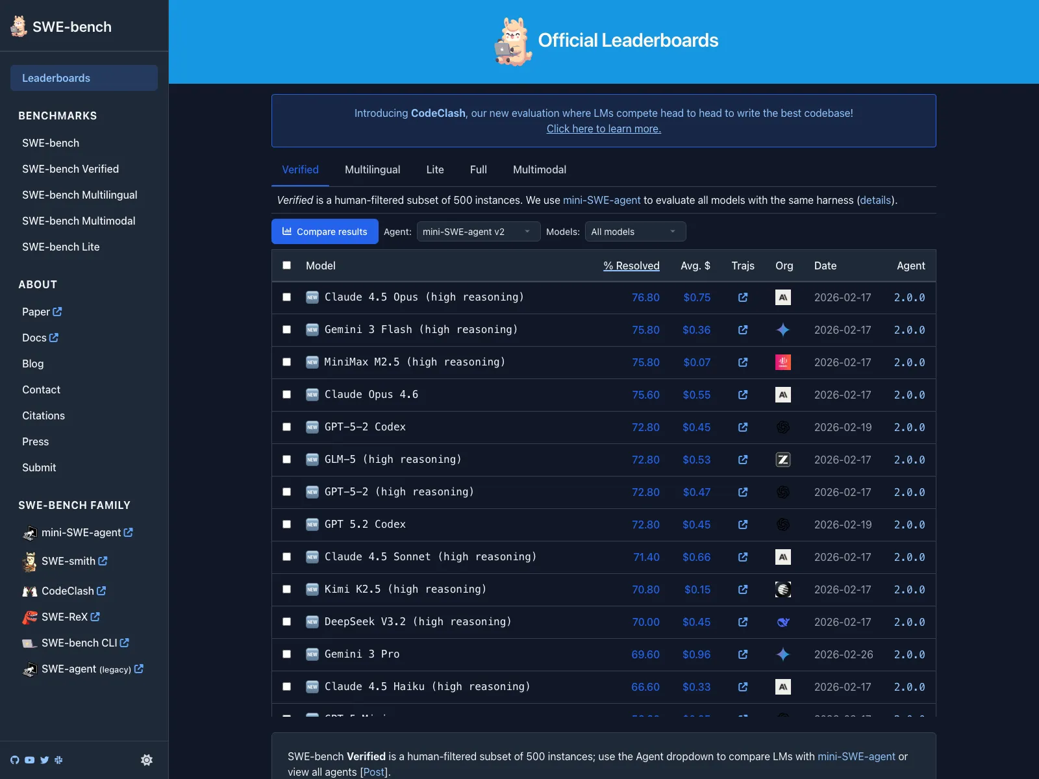The image size is (1039, 779).
Task: Tick the checkbox for MiniMax M2.5 row
Action: (x=286, y=362)
